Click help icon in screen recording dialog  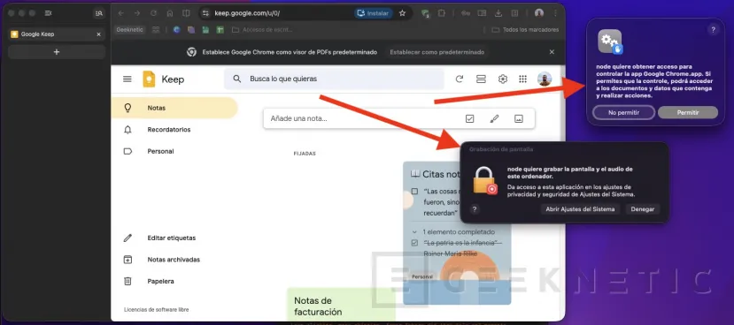pos(475,209)
